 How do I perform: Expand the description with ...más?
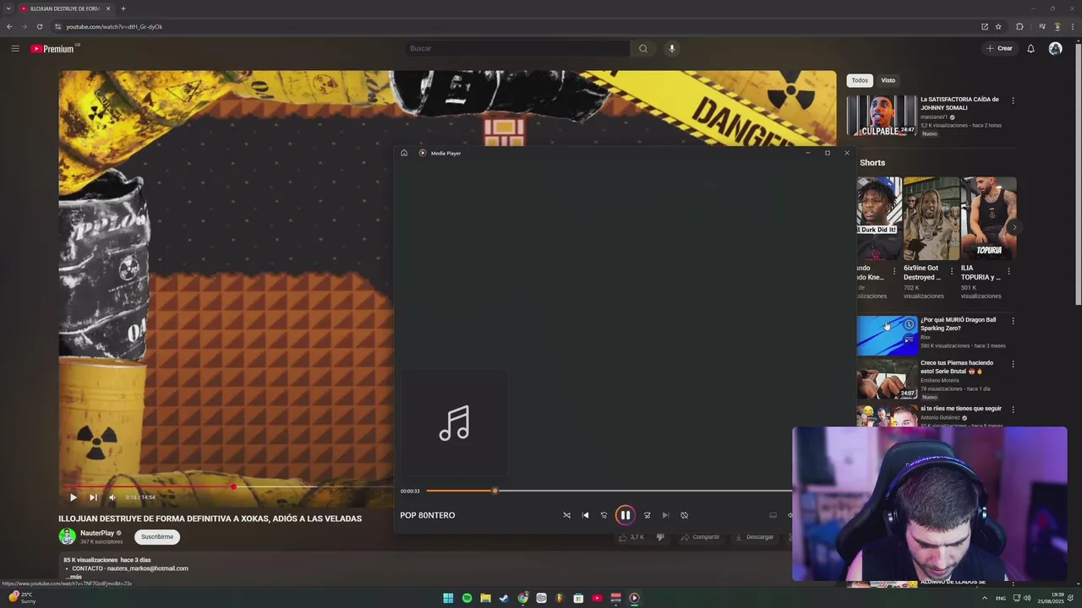(x=74, y=577)
